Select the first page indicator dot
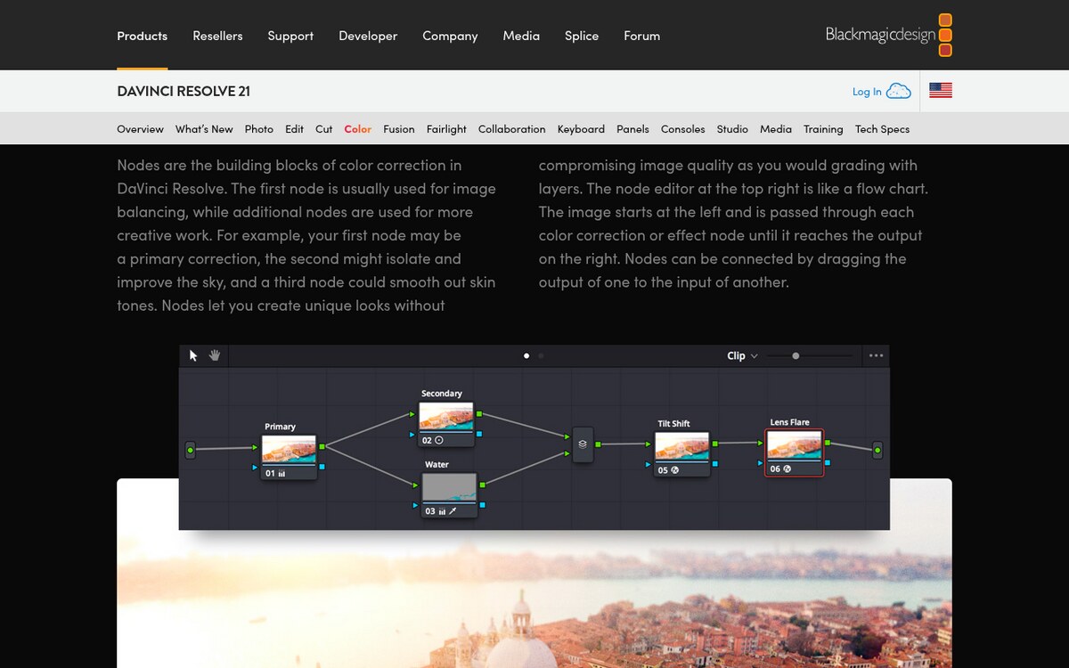The image size is (1069, 668). point(526,355)
